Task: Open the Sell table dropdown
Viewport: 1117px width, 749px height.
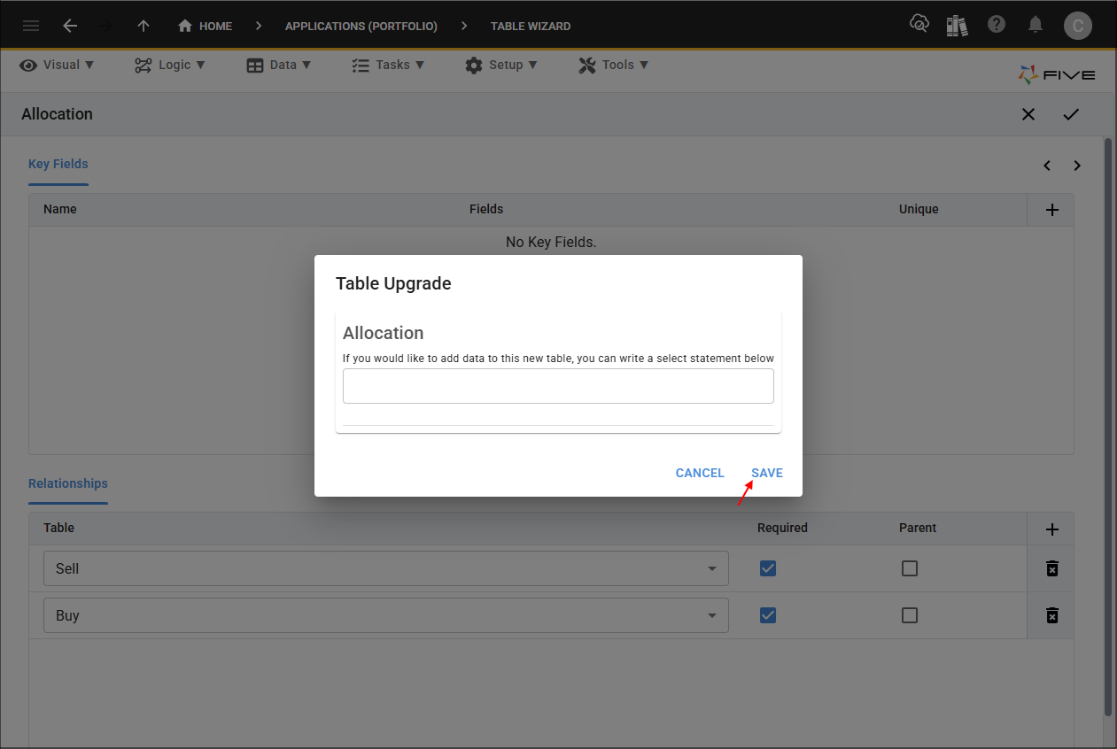Action: 386,568
